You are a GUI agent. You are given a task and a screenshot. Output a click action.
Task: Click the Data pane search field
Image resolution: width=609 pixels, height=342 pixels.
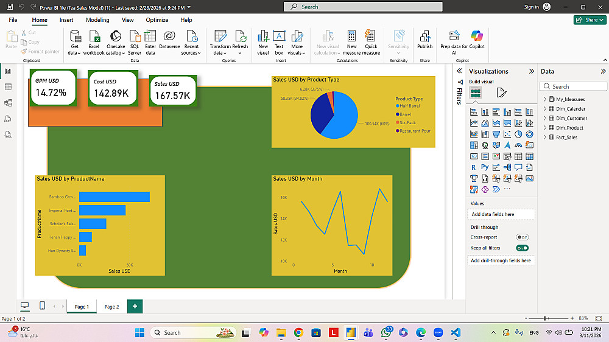coord(573,86)
